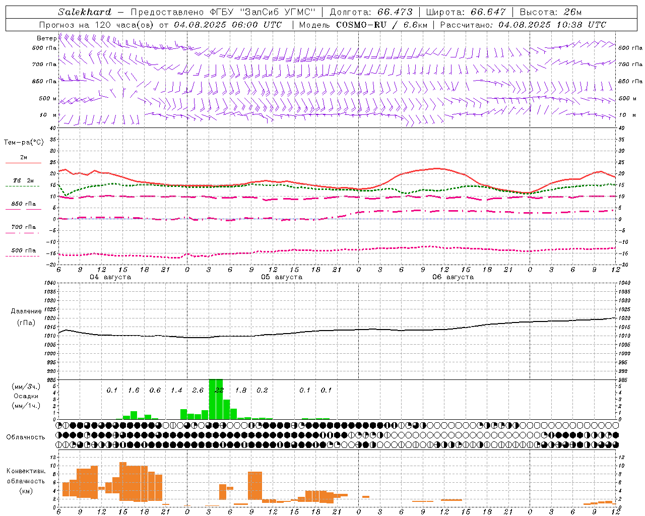Select the "Долгота: 66.473" header value
Screen dimensions: 645x516
[371, 12]
